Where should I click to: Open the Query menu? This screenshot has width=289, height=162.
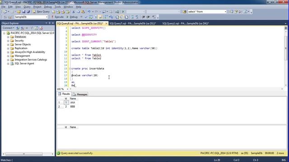tap(27, 7)
